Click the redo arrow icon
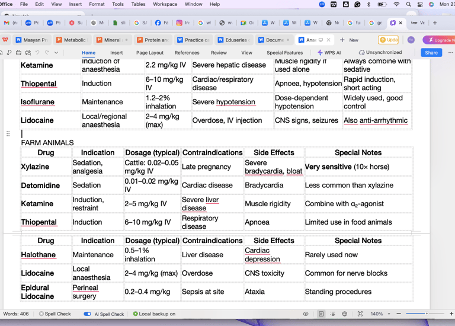 tap(47, 53)
